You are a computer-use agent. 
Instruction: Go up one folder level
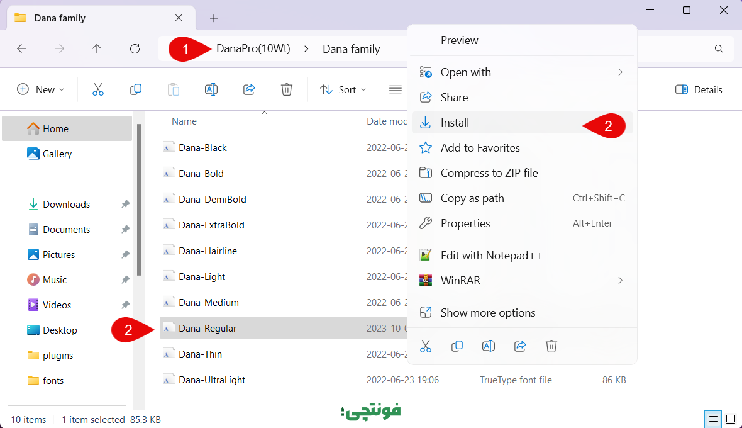pos(97,48)
